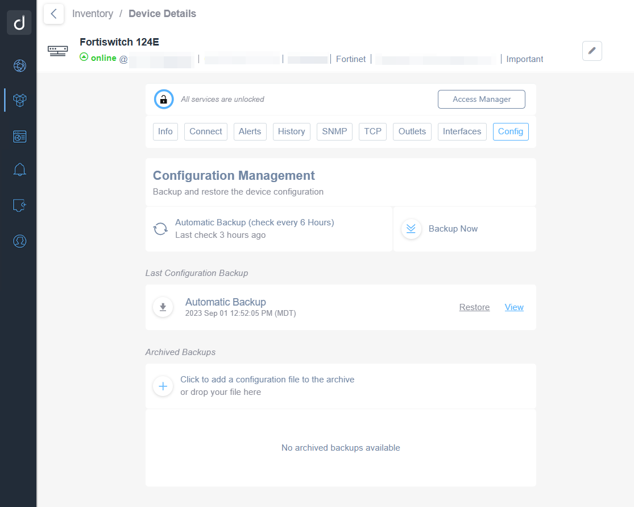The width and height of the screenshot is (634, 507).
Task: Click the Fortinet vendor label
Action: [351, 59]
